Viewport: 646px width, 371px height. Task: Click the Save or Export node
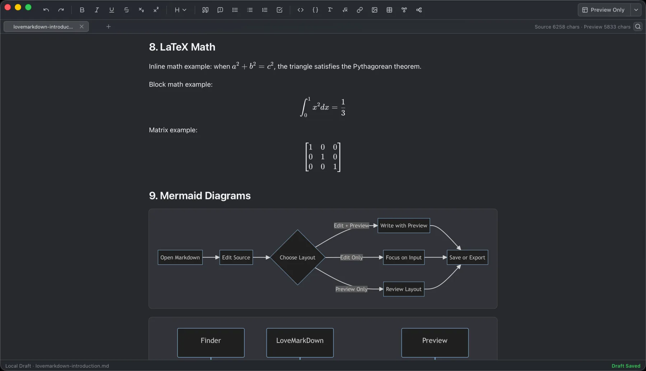tap(467, 258)
